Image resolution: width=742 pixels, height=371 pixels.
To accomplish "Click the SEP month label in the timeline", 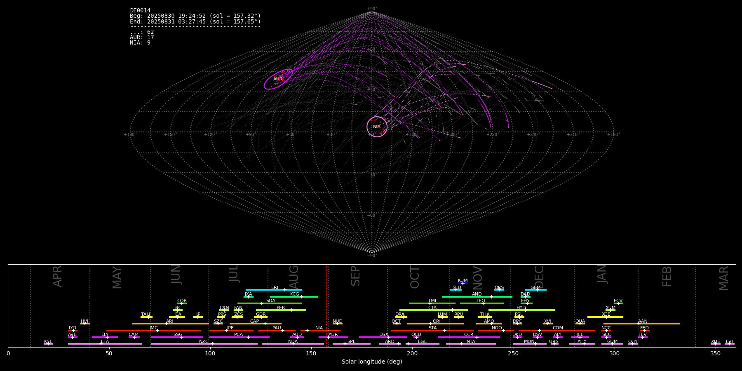I will tap(355, 276).
